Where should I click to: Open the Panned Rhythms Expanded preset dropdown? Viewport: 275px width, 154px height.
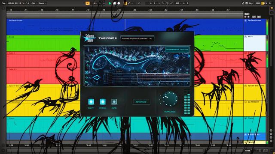pos(137,38)
